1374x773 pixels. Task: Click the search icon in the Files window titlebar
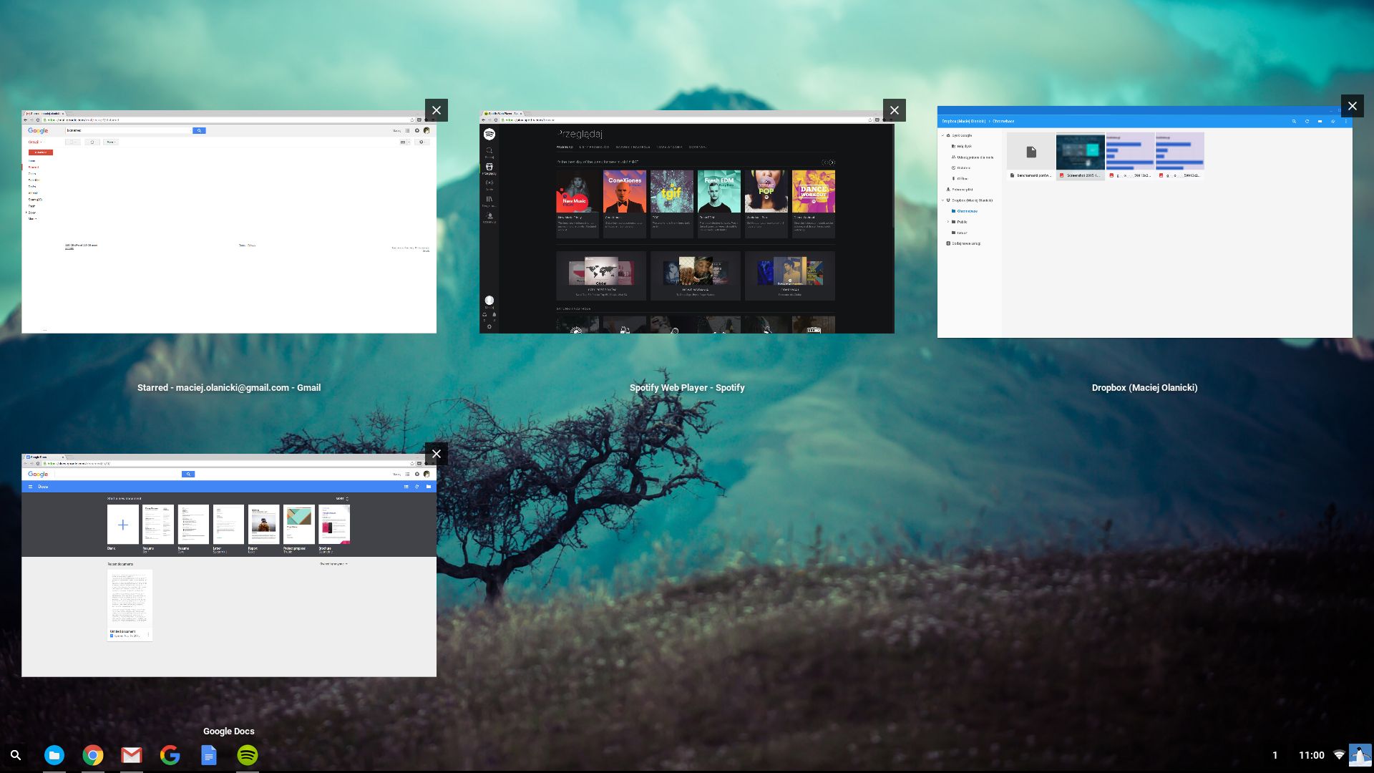1294,122
